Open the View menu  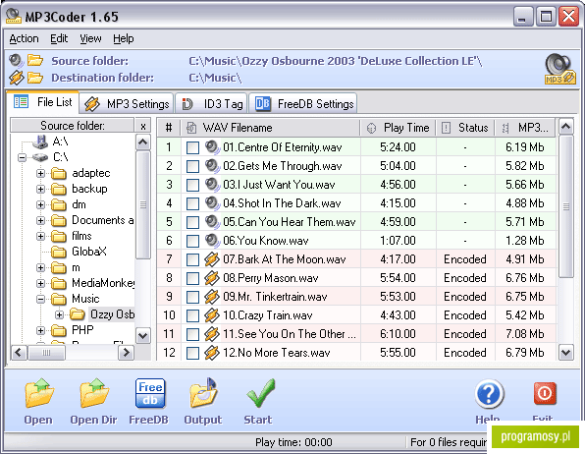90,39
